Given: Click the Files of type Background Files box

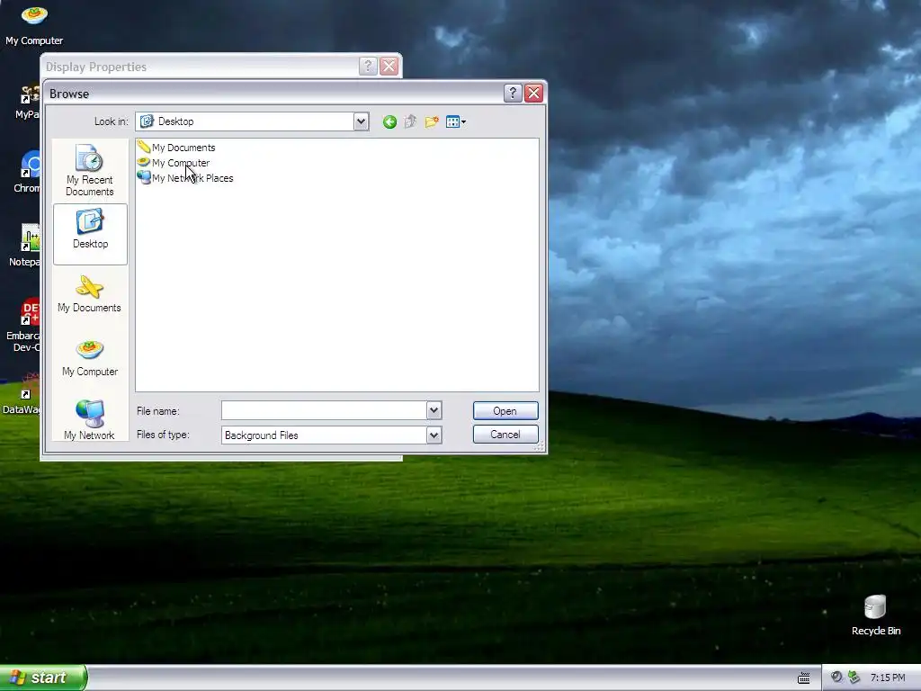Looking at the screenshot, I should tap(331, 435).
